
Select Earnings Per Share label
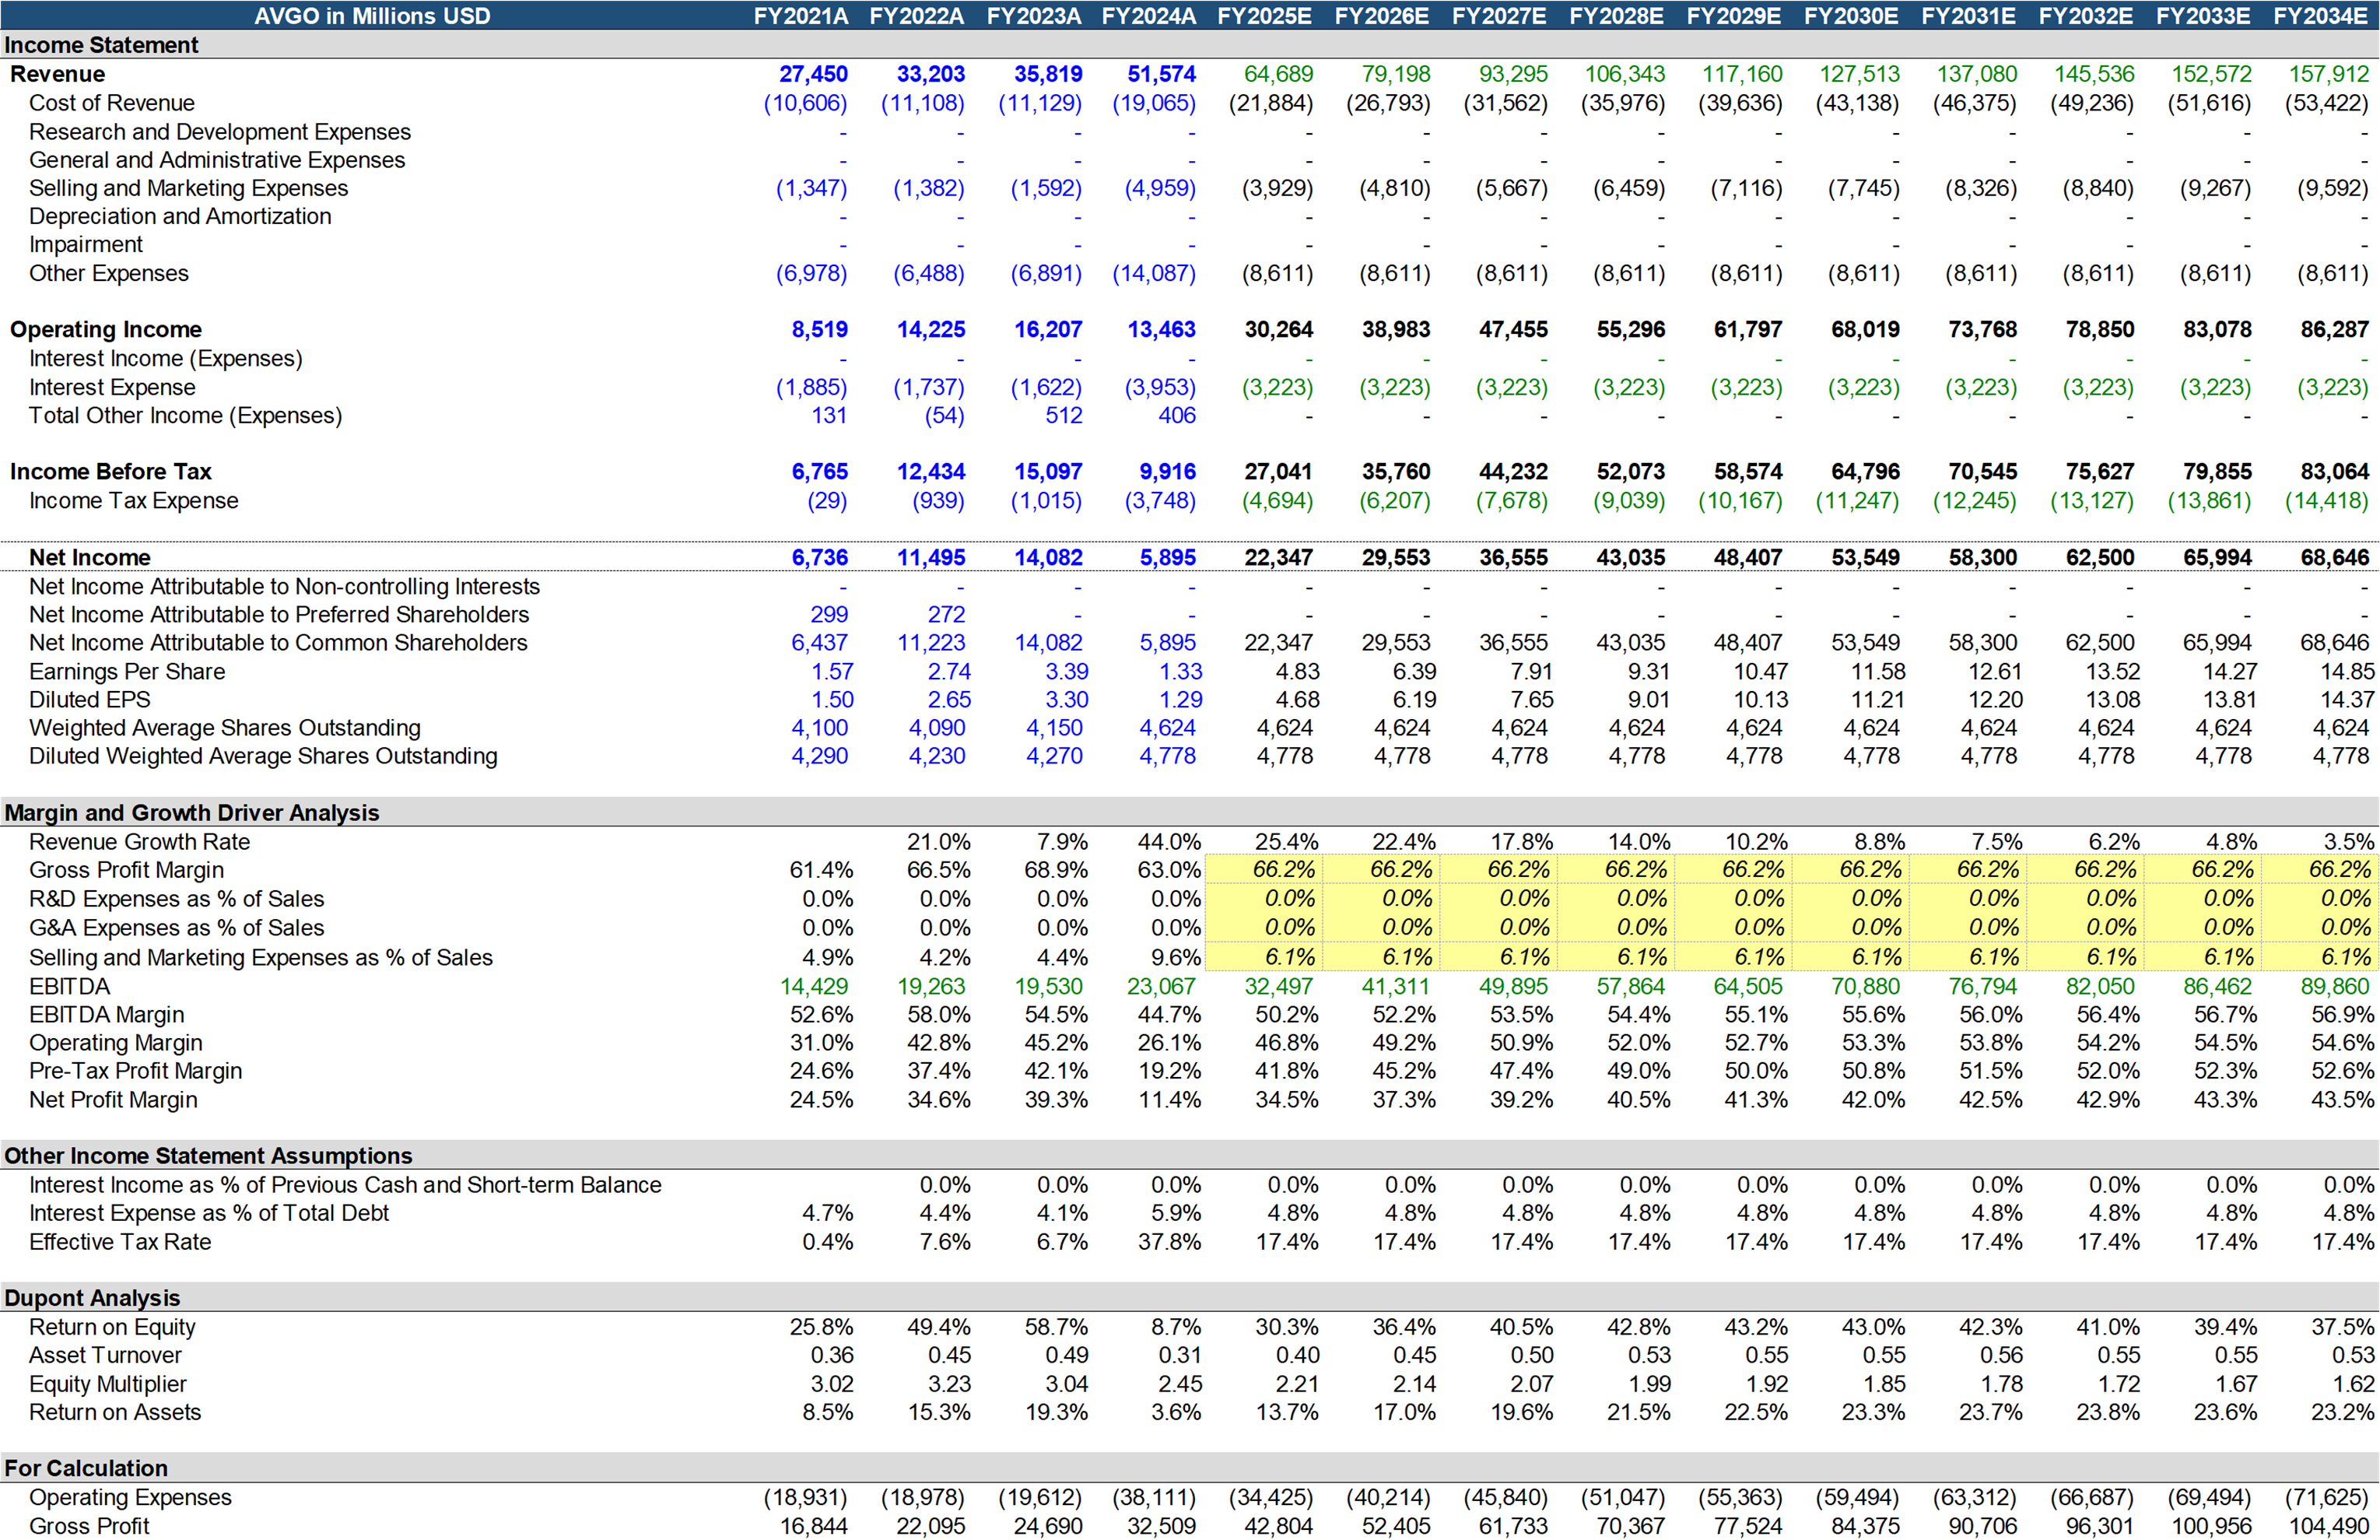[127, 671]
